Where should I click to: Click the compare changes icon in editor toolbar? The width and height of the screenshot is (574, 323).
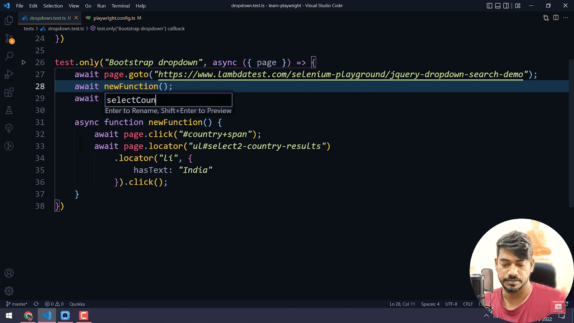pyautogui.click(x=546, y=18)
